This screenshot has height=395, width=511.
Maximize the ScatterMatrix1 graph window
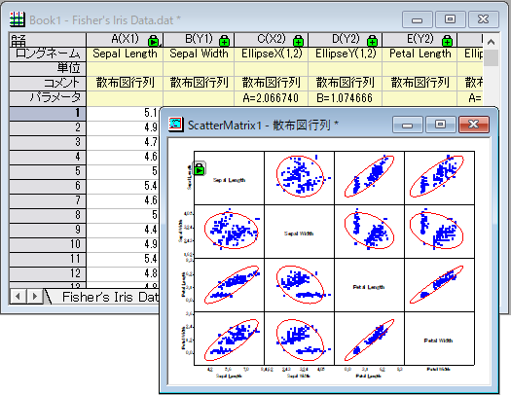click(440, 125)
